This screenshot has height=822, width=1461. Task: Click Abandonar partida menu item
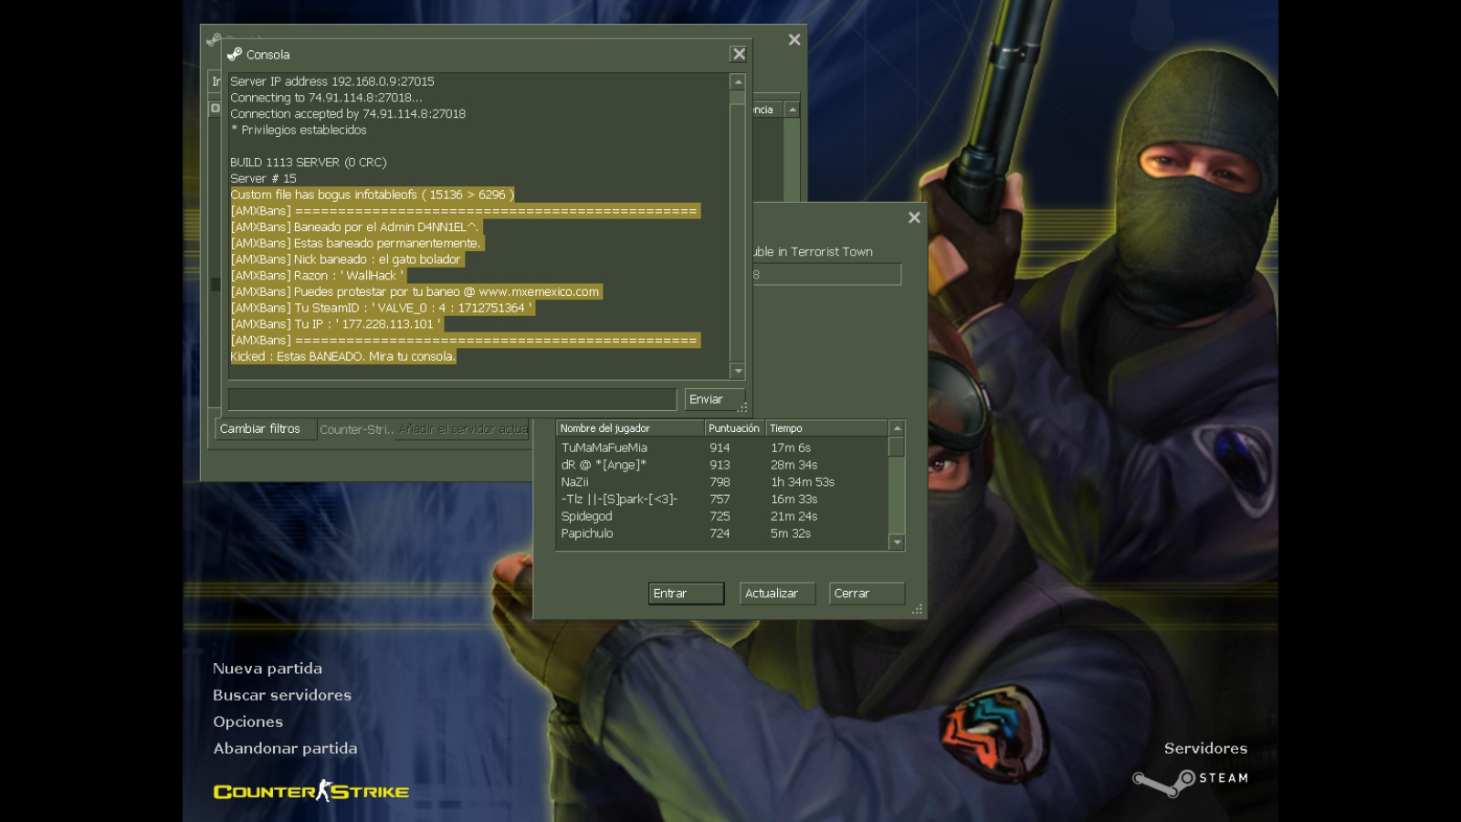click(x=286, y=748)
